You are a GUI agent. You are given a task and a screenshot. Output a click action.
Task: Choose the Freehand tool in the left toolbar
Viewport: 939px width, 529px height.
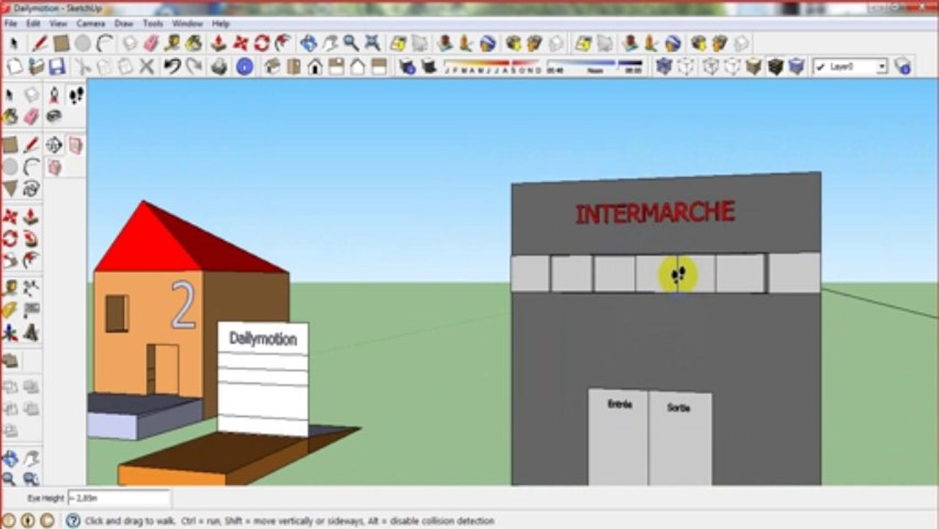point(31,189)
